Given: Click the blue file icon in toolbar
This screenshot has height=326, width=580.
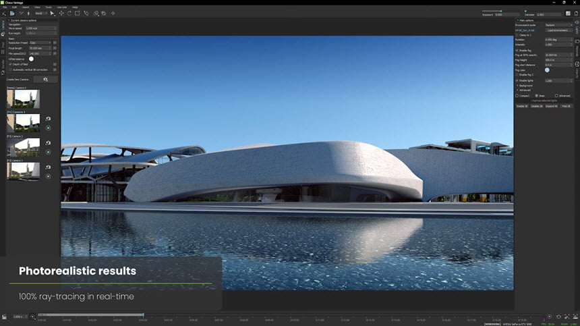Looking at the screenshot, I should pos(12,13).
